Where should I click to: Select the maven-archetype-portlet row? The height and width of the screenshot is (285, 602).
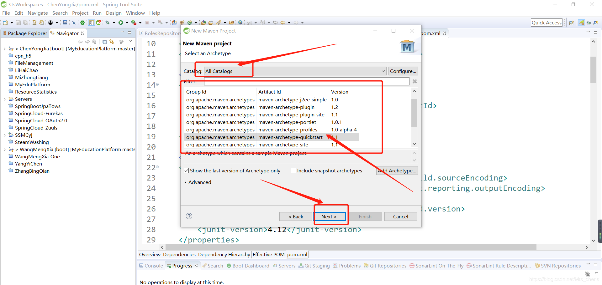pyautogui.click(x=272, y=122)
